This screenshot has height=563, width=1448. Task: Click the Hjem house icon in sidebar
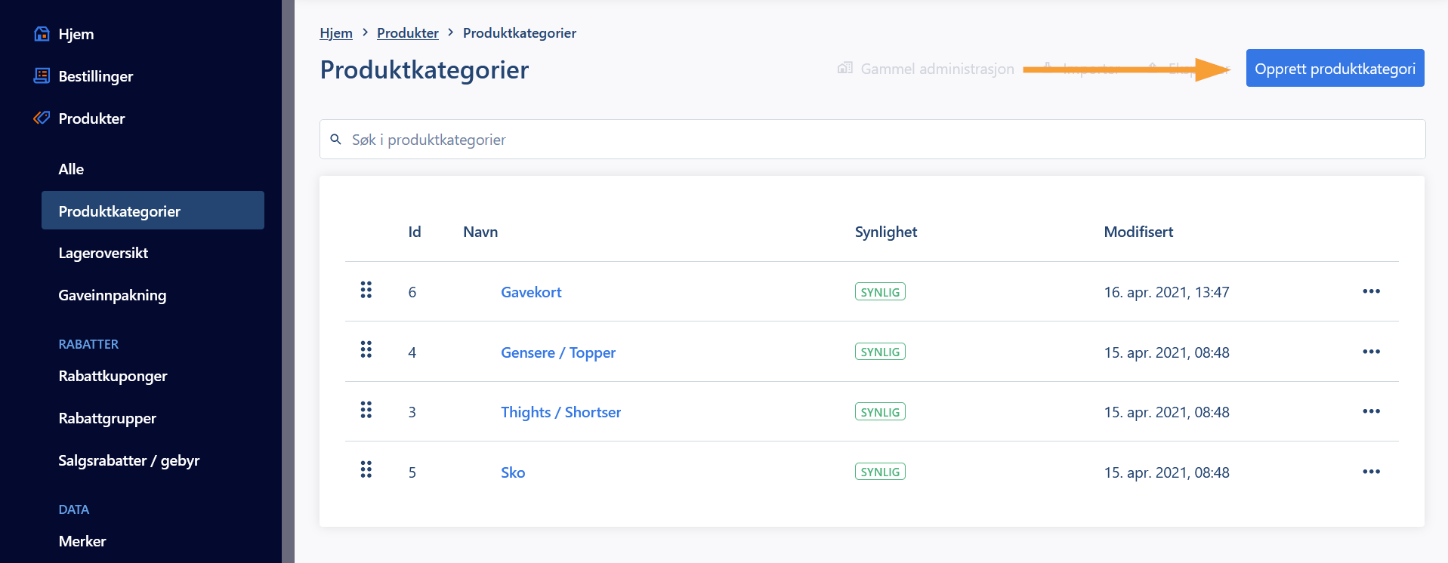point(42,34)
